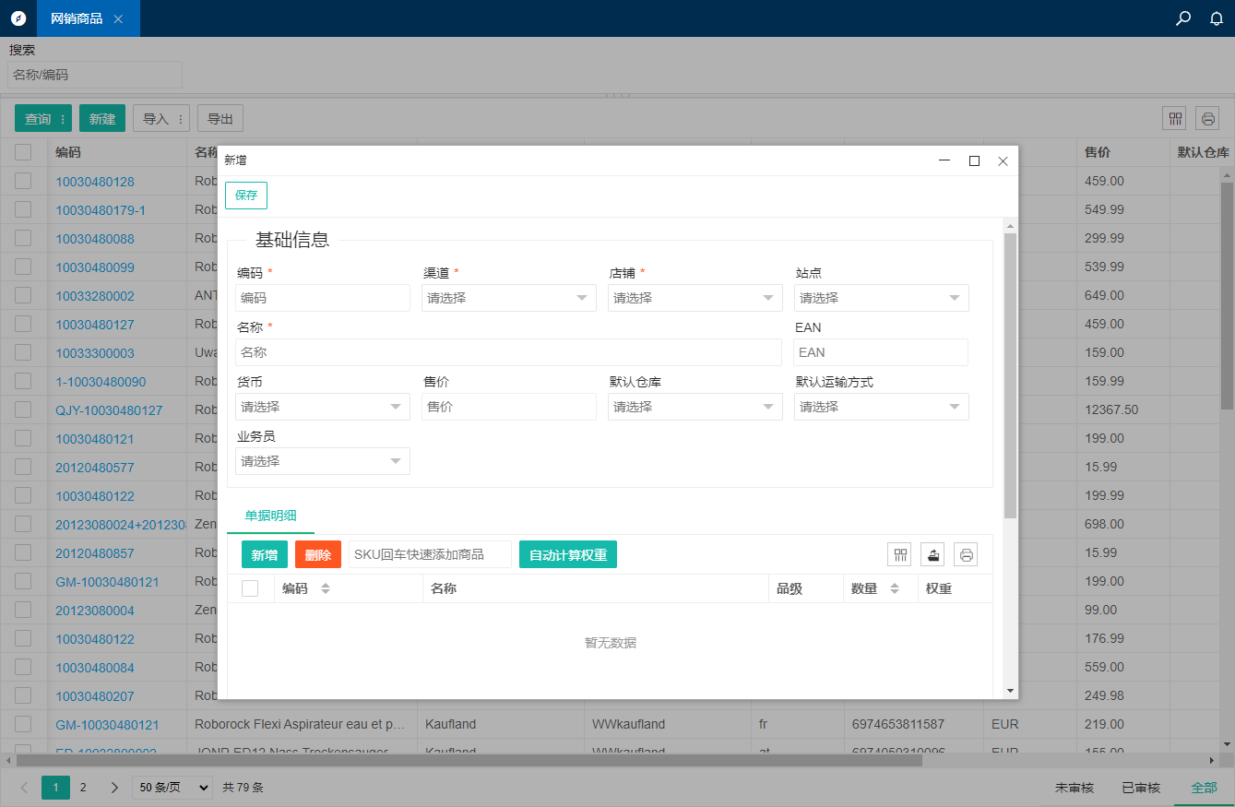Image resolution: width=1235 pixels, height=807 pixels.
Task: Open the 默认运输方式 dropdown
Action: coord(881,407)
